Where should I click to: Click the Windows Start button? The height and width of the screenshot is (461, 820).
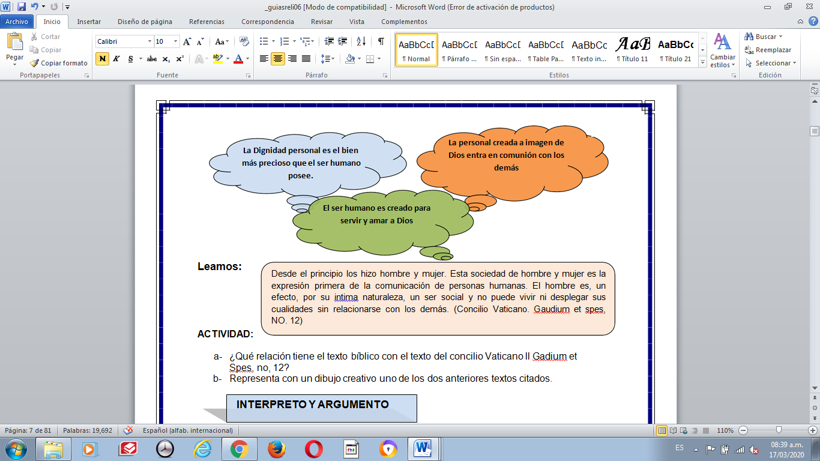tap(16, 449)
